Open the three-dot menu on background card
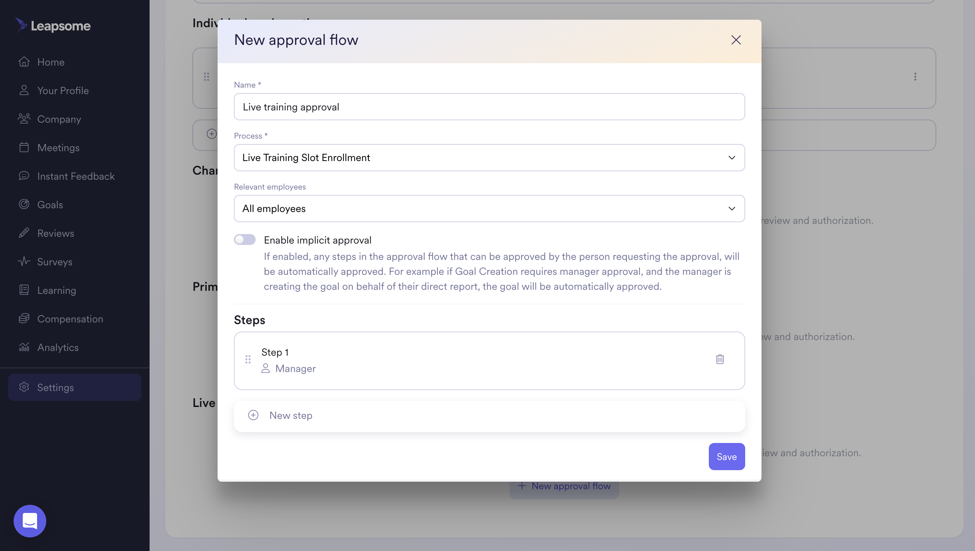This screenshot has height=551, width=975. pyautogui.click(x=915, y=77)
